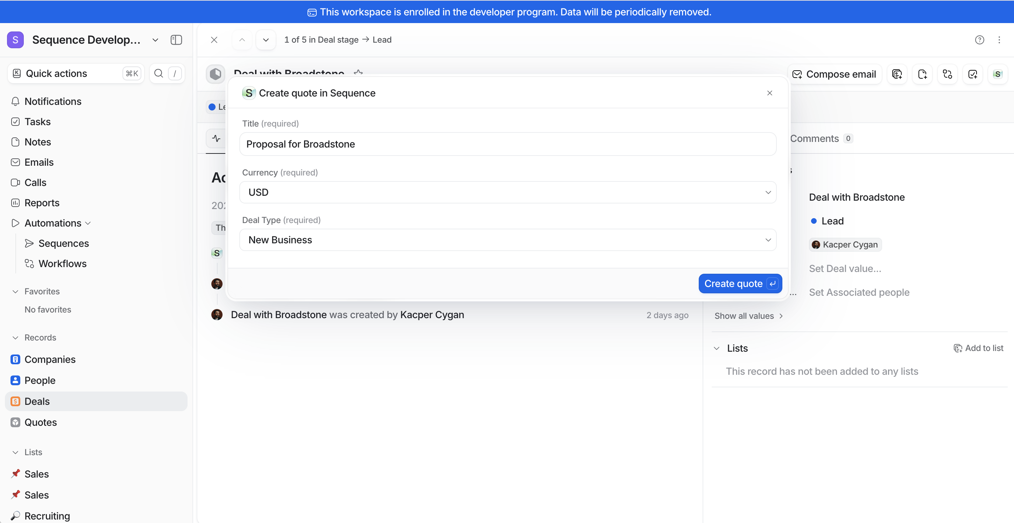Click the Create quote button

coord(740,284)
